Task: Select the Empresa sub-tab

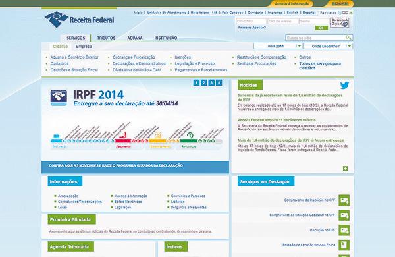Action: tap(84, 47)
